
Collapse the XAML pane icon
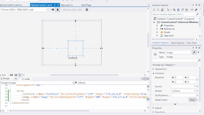(x=148, y=79)
